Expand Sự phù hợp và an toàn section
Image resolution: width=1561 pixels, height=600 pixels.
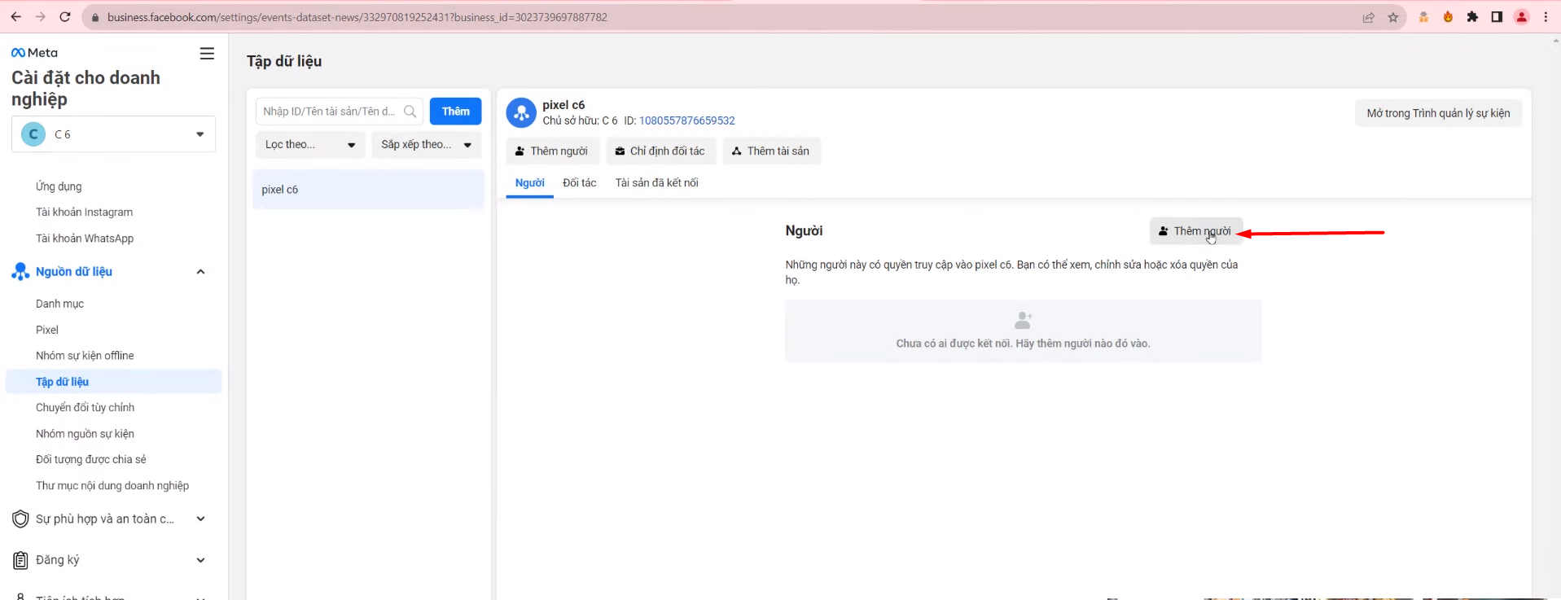pos(200,519)
